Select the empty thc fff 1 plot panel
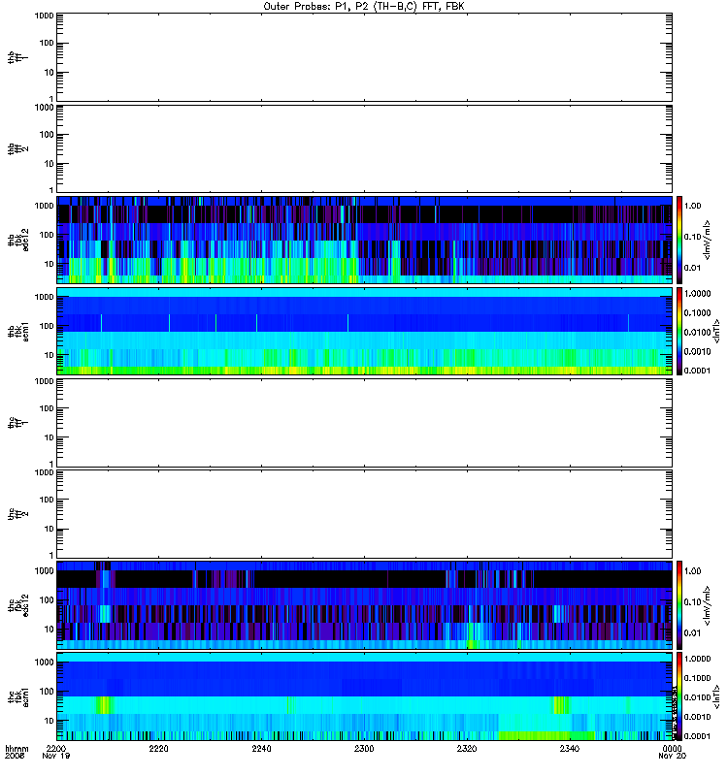The image size is (728, 776). tap(364, 423)
